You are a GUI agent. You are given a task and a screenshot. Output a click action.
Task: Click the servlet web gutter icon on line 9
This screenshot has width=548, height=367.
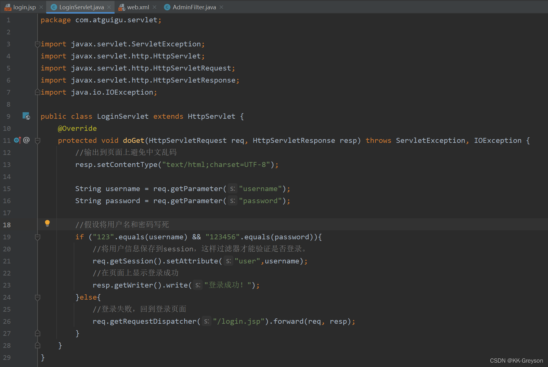(26, 116)
